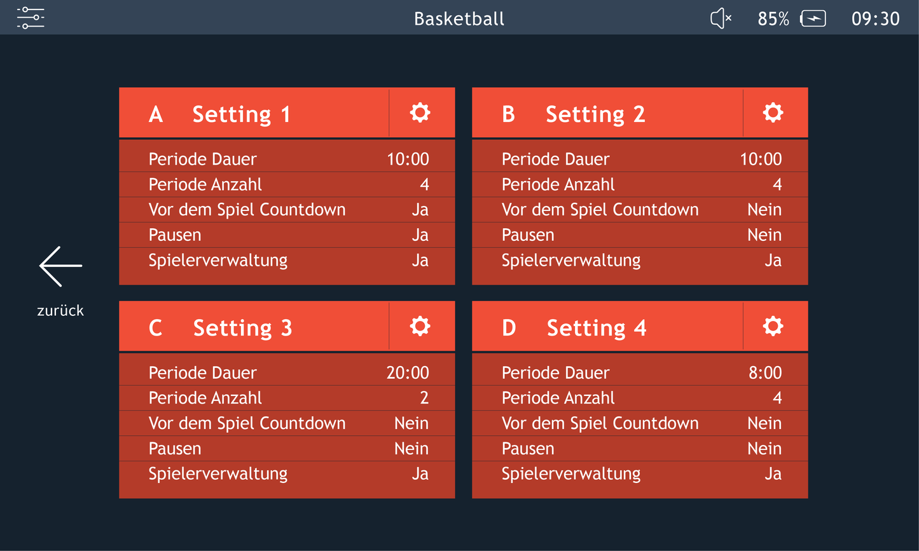Unmute the speaker in the status bar
Screen dimensions: 919x551
(x=721, y=18)
